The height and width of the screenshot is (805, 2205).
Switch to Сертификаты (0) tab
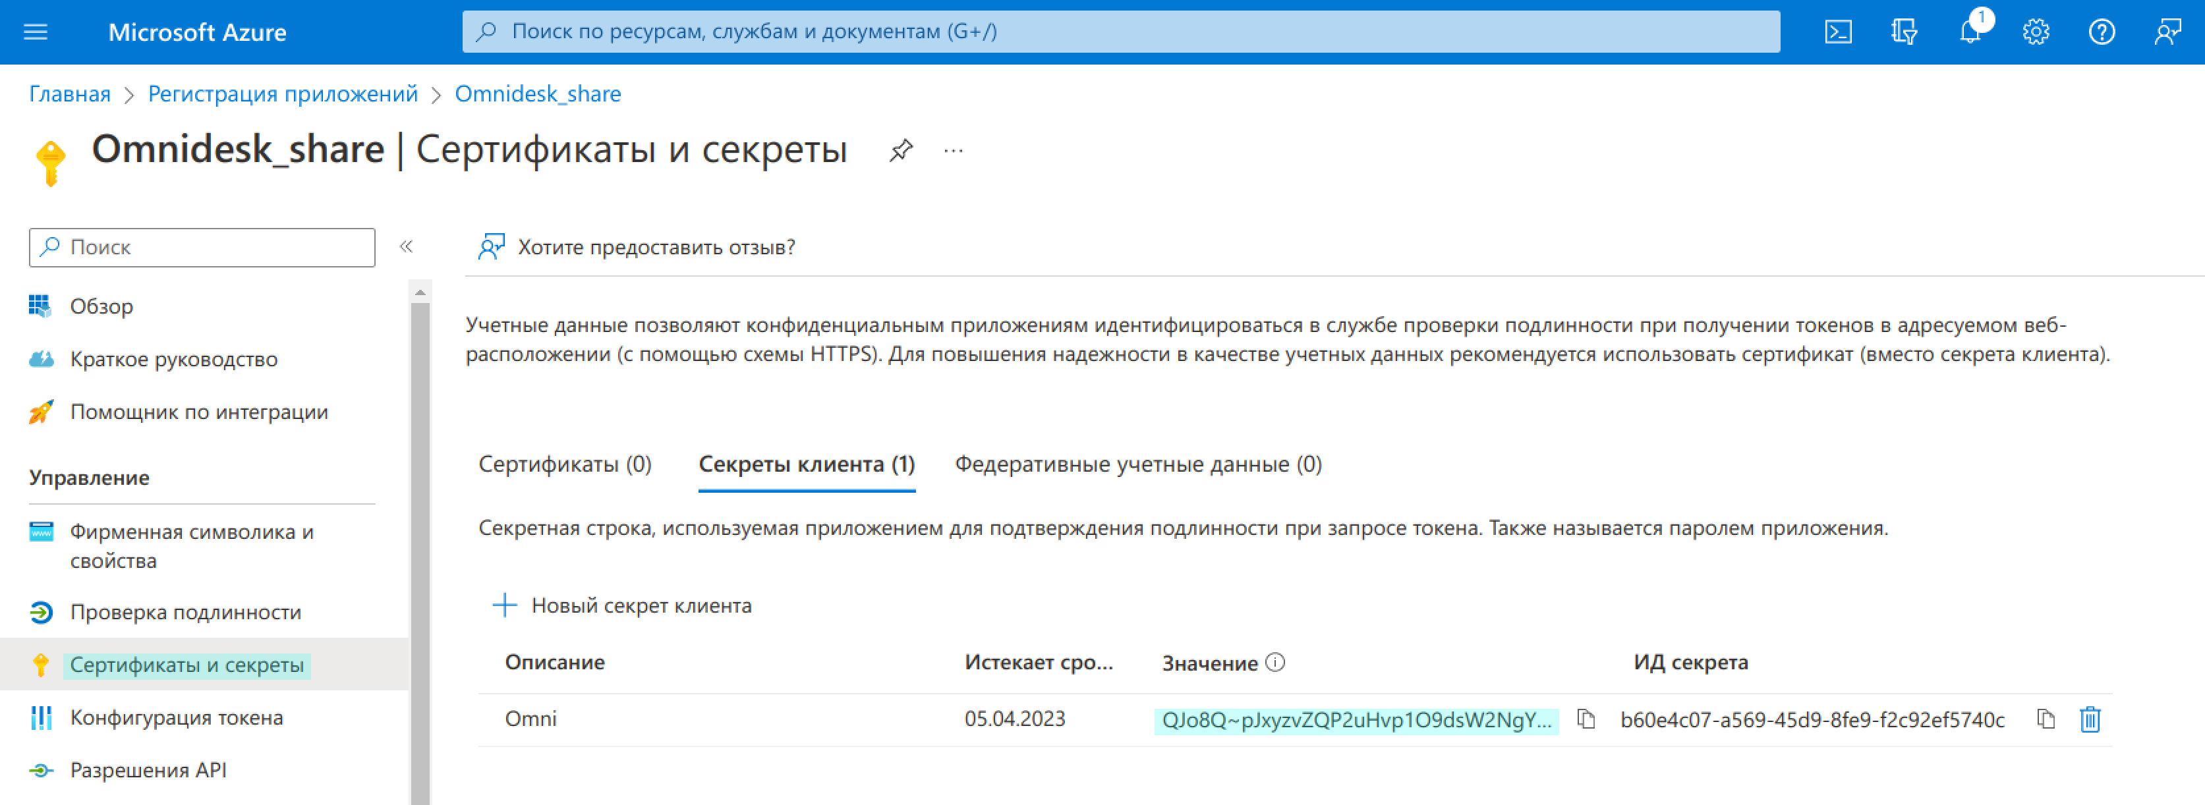565,464
